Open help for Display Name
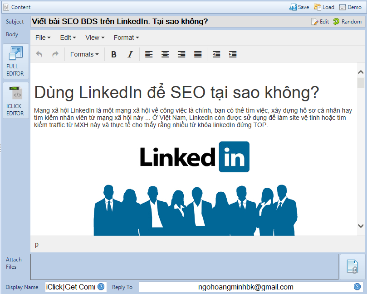Screen dimensions: 367x294 click(x=101, y=286)
